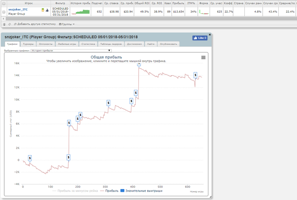The width and height of the screenshot is (297, 200).
Task: Click the 34% ITM value cell
Action: [191, 12]
